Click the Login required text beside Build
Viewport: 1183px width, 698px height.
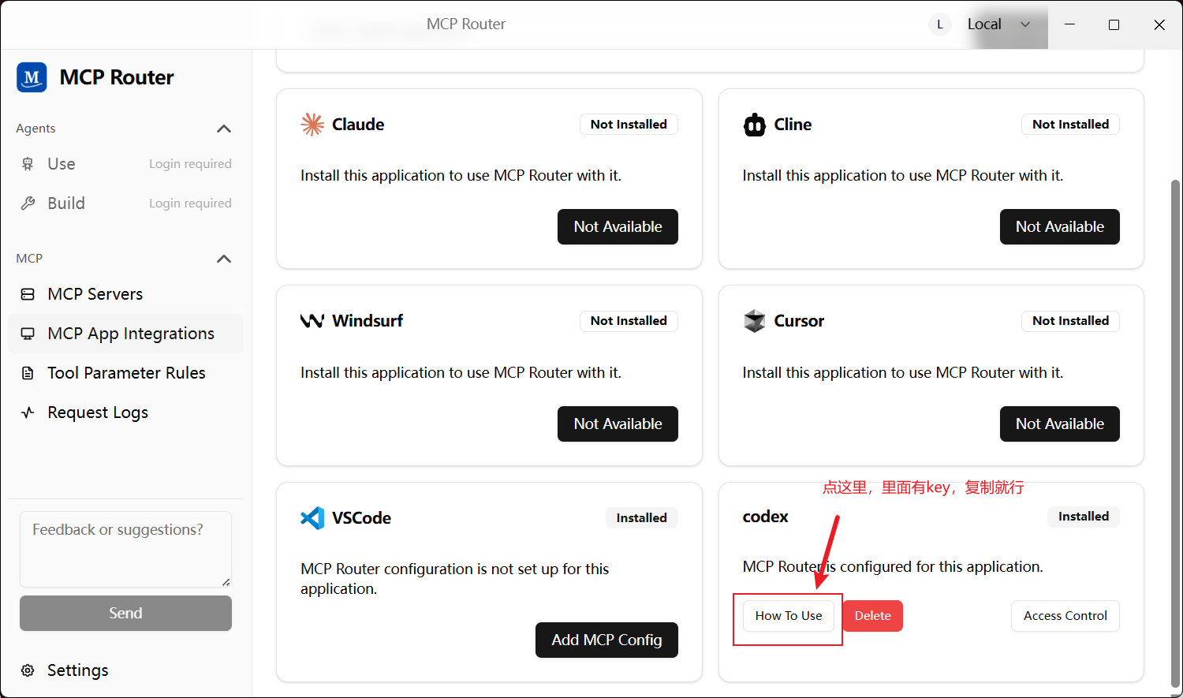click(190, 203)
